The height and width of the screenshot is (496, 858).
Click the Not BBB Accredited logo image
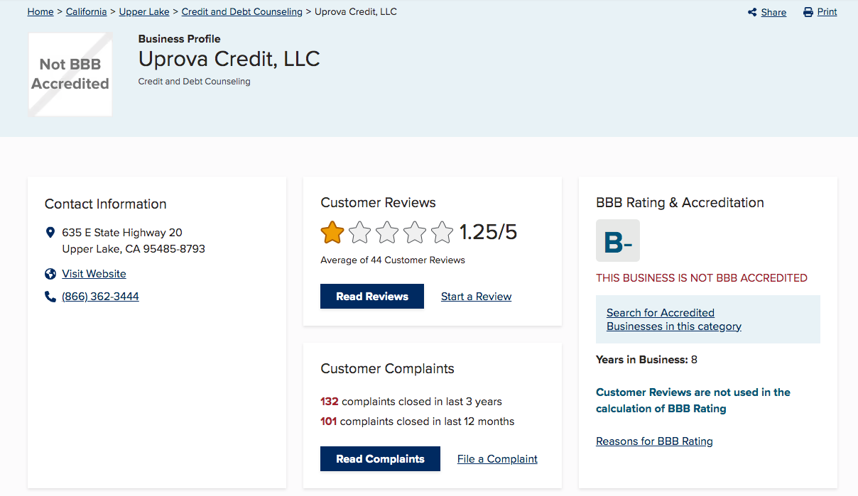70,74
